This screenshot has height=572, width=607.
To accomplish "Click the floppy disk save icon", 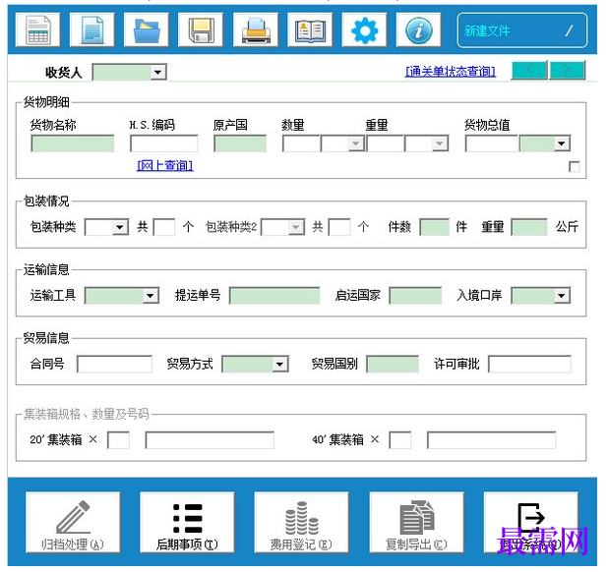I will coord(201,30).
